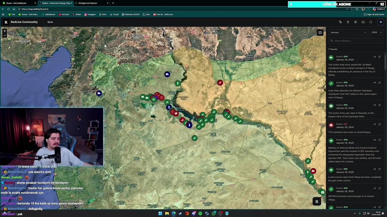
Task: Go back in the browser
Action: 3,9
